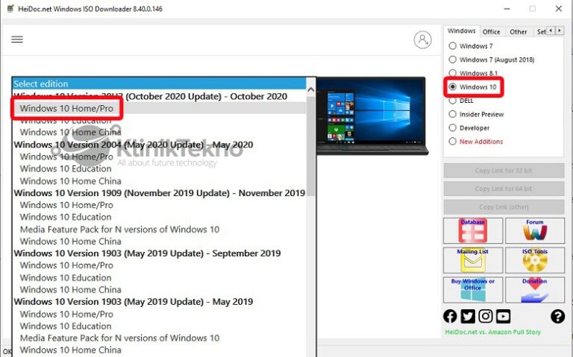Click the edition list scroll-up arrow
Image resolution: width=573 pixels, height=357 pixels.
pyautogui.click(x=310, y=89)
